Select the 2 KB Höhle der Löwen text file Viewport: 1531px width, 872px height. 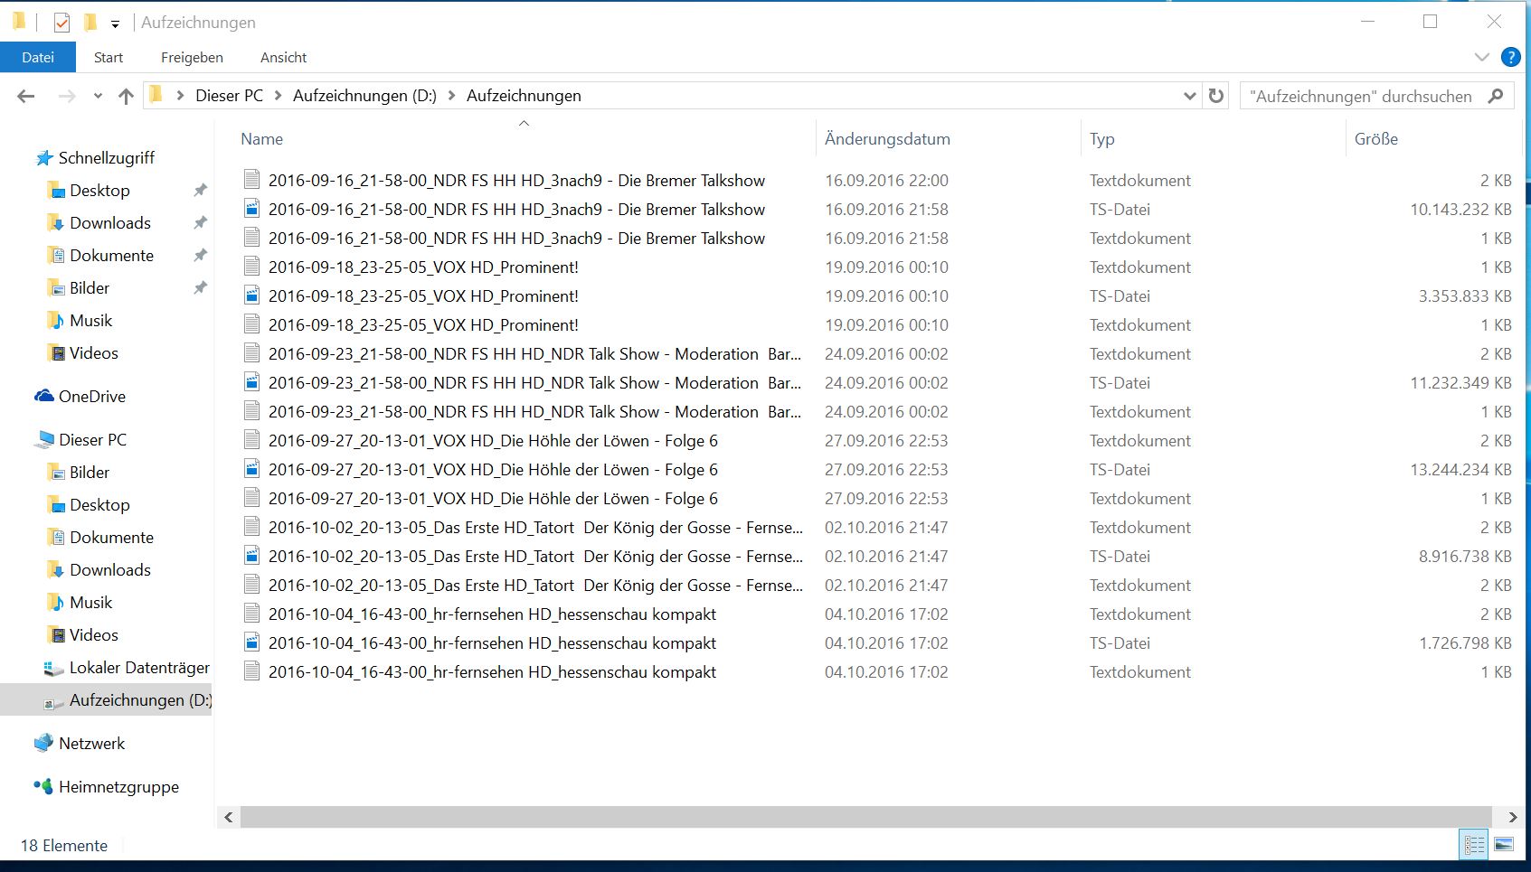[493, 441]
